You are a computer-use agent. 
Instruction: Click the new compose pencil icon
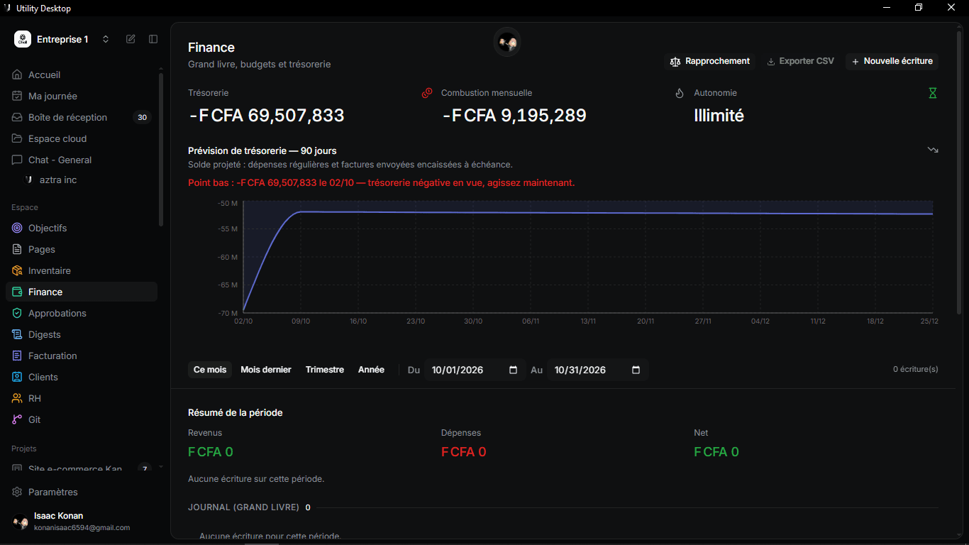click(131, 39)
